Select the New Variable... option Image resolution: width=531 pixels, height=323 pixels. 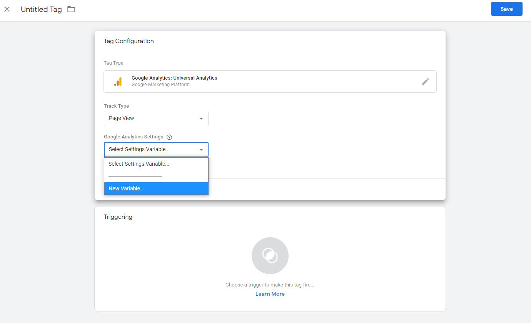(x=156, y=188)
